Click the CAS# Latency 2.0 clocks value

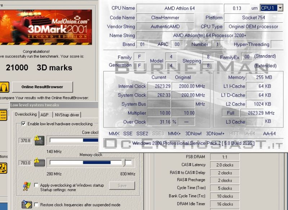(225, 165)
